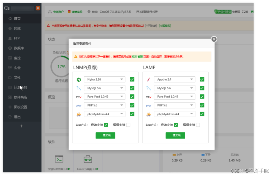Image resolution: width=273 pixels, height=176 pixels.
Task: Click the 立即修改 link in port warning
Action: tap(165, 26)
